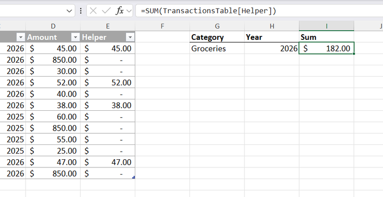Select the Year header cell in column H

272,37
